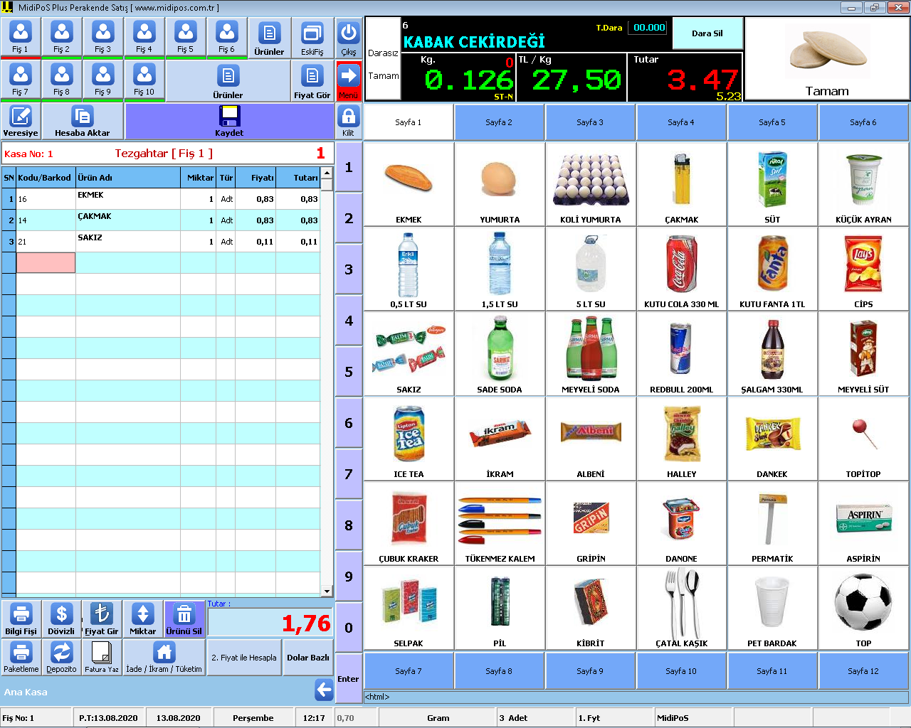Select SAKIZ row in receipt table
Viewport: 911px width, 728px height.
tap(161, 242)
